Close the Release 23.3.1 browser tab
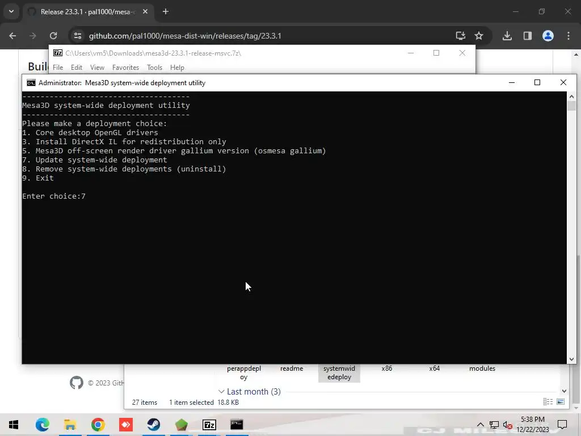Viewport: 581px width, 436px height. point(145,11)
